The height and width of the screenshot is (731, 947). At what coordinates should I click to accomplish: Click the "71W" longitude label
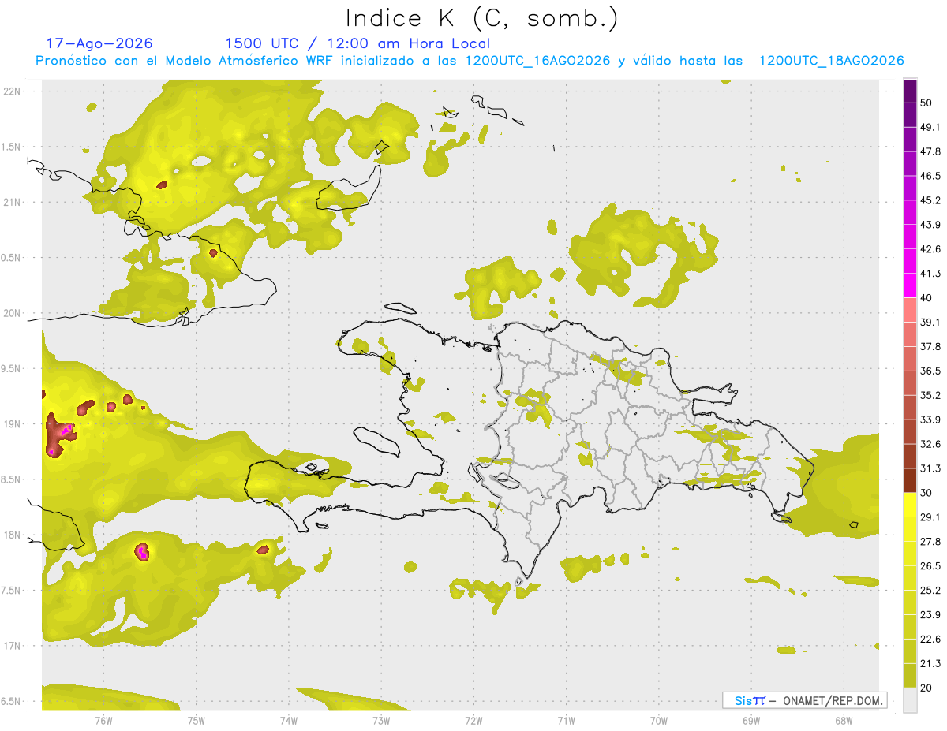(566, 720)
